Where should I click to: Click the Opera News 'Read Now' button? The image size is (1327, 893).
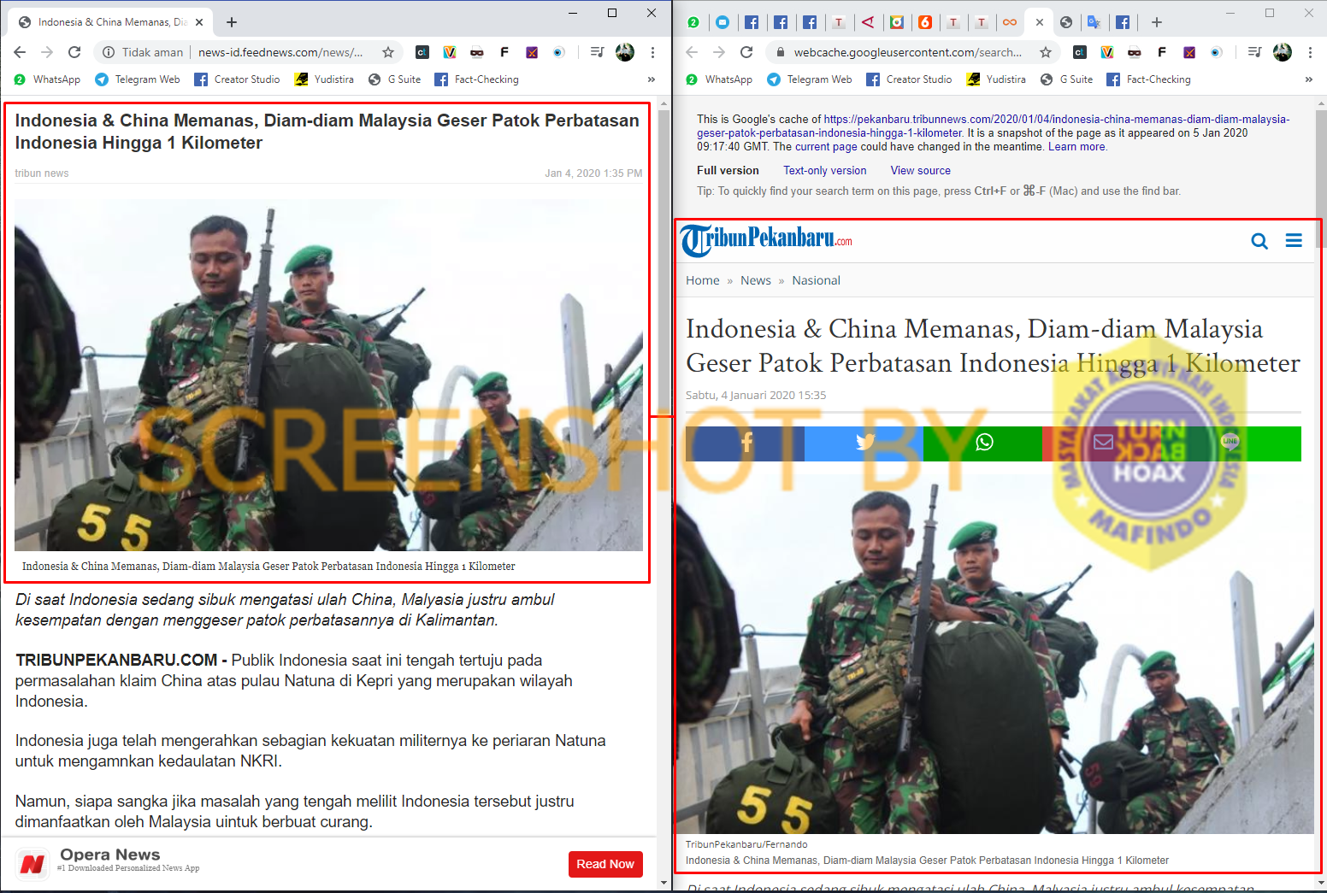point(605,864)
